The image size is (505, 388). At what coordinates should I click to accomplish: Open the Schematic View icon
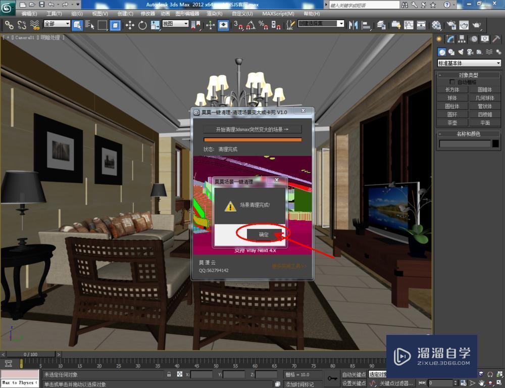pyautogui.click(x=421, y=25)
